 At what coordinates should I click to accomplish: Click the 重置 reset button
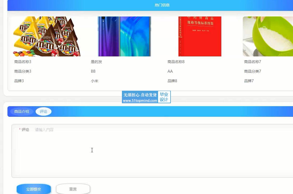tap(73, 189)
